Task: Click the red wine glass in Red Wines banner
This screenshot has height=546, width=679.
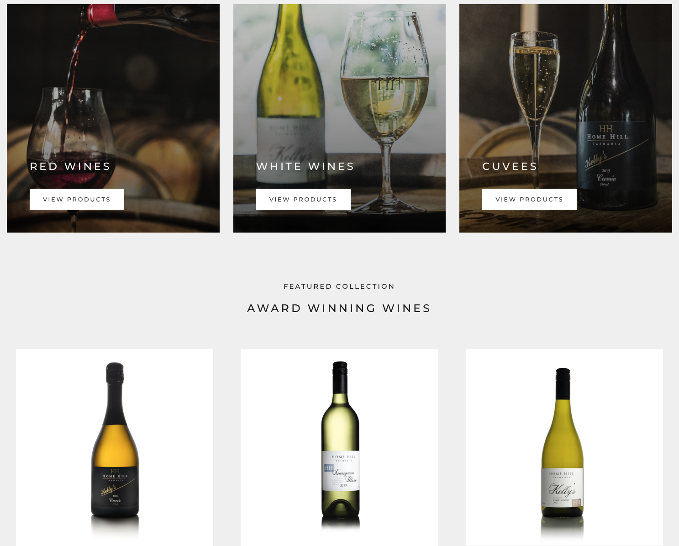Action: [71, 146]
